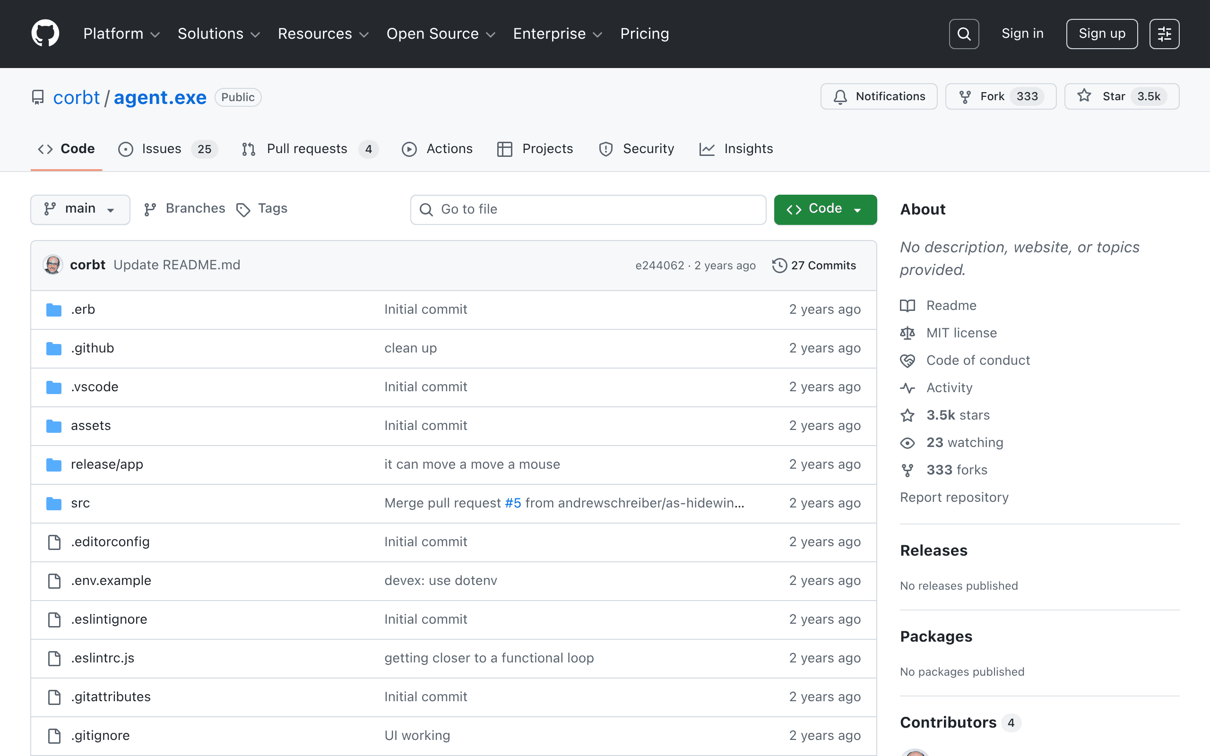Open the MIT license link
This screenshot has width=1210, height=756.
pyautogui.click(x=961, y=333)
